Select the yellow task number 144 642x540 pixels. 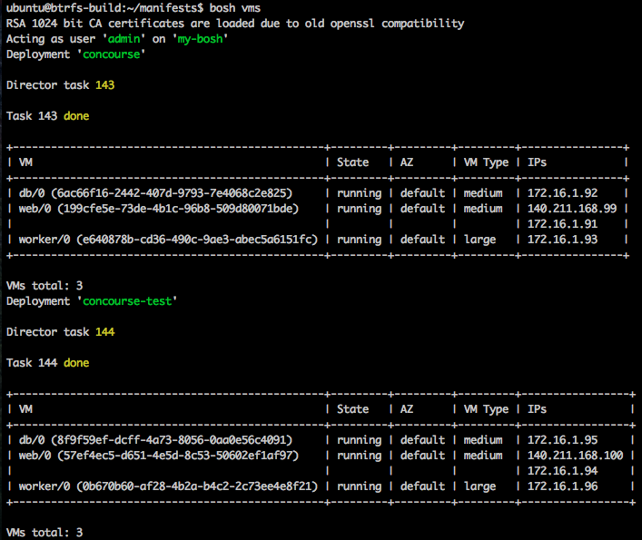click(104, 332)
